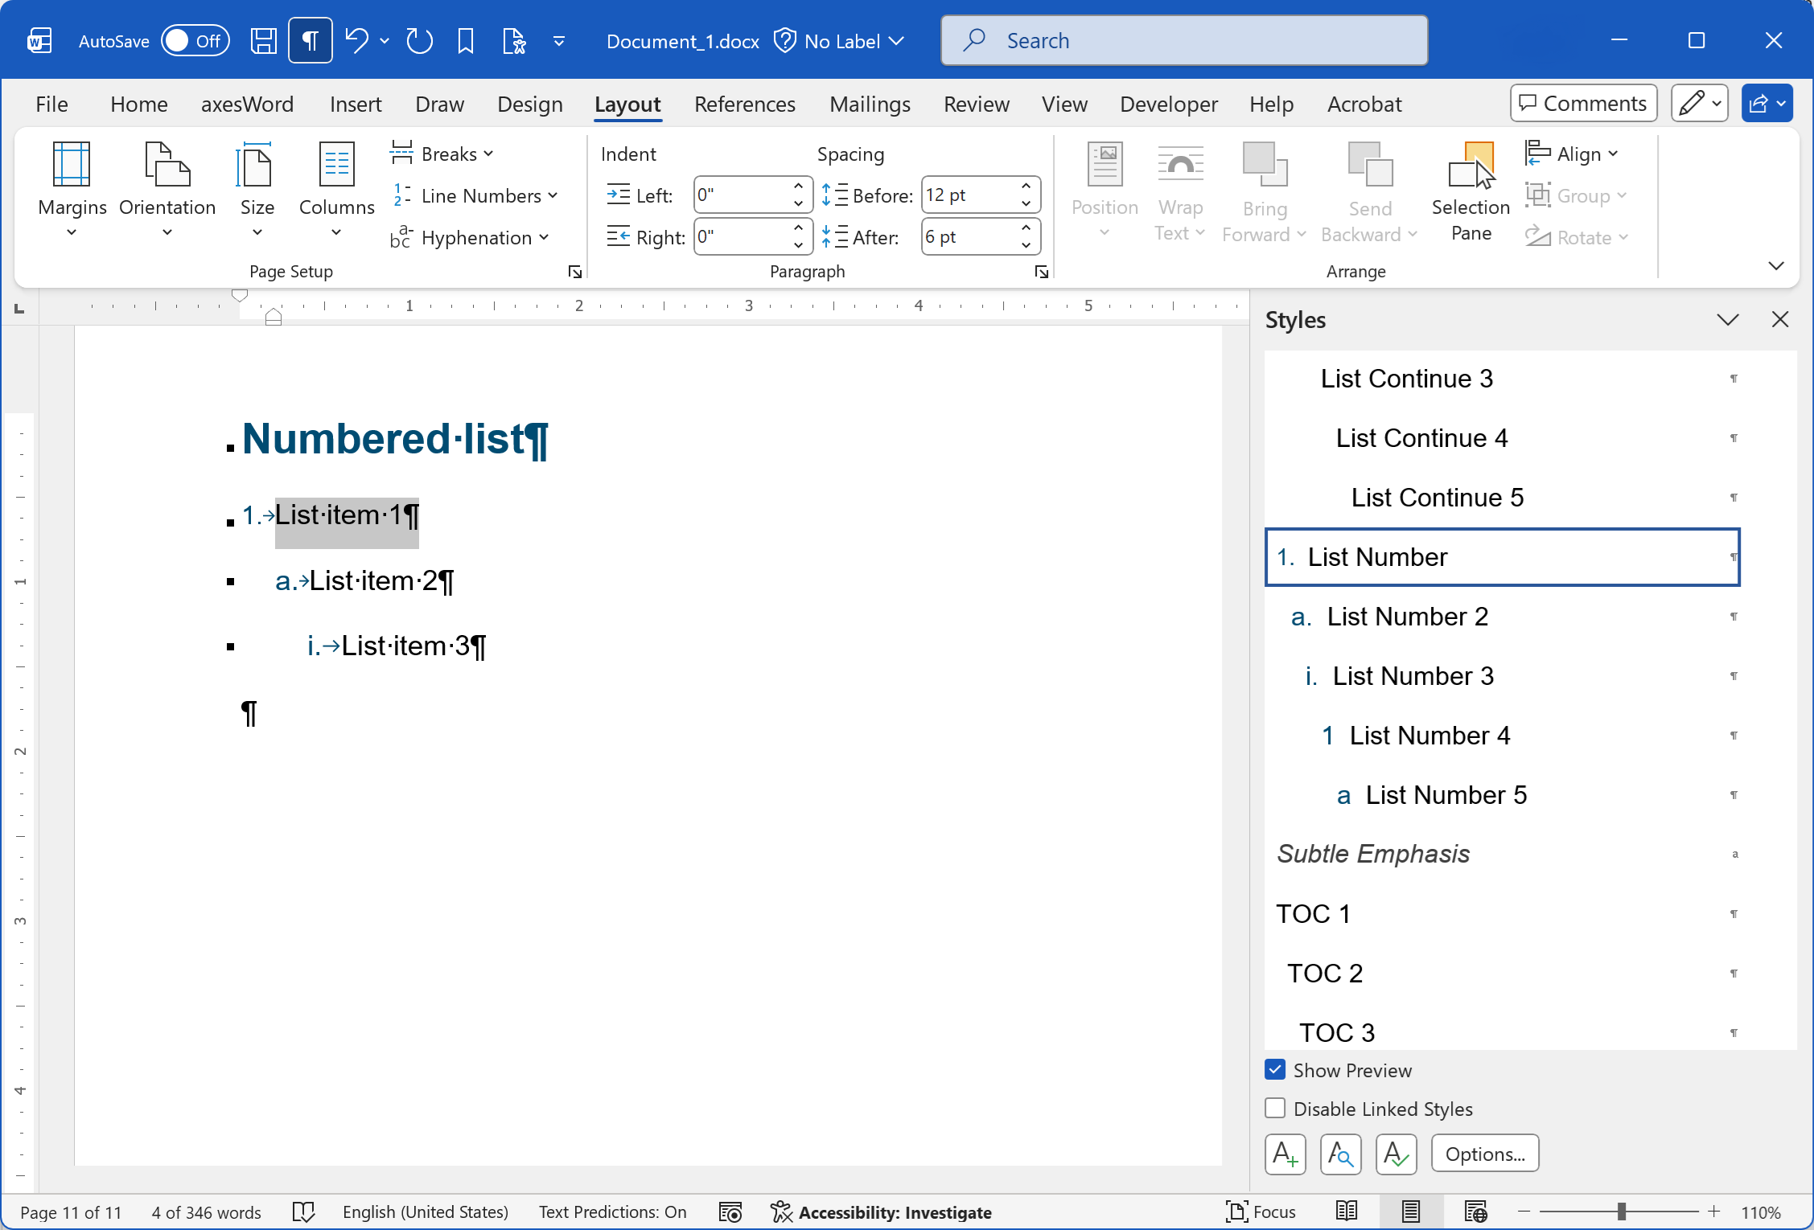Viewport: 1814px width, 1230px height.
Task: Apply the TOC 2 style
Action: [x=1502, y=974]
